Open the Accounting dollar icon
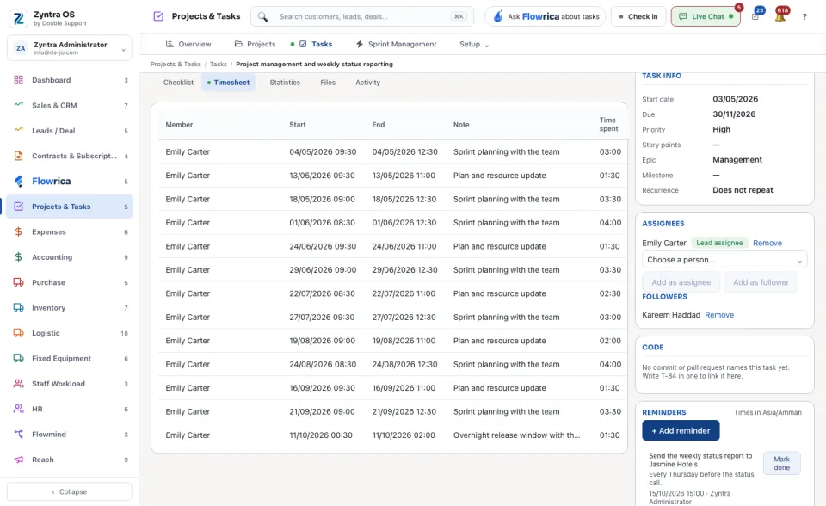The height and width of the screenshot is (506, 826). tap(18, 257)
